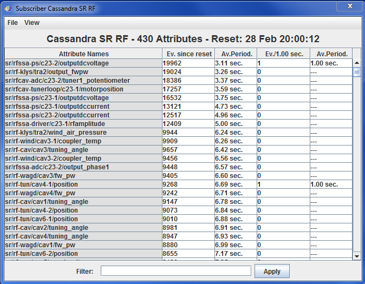Click the event count 9268

[188, 184]
